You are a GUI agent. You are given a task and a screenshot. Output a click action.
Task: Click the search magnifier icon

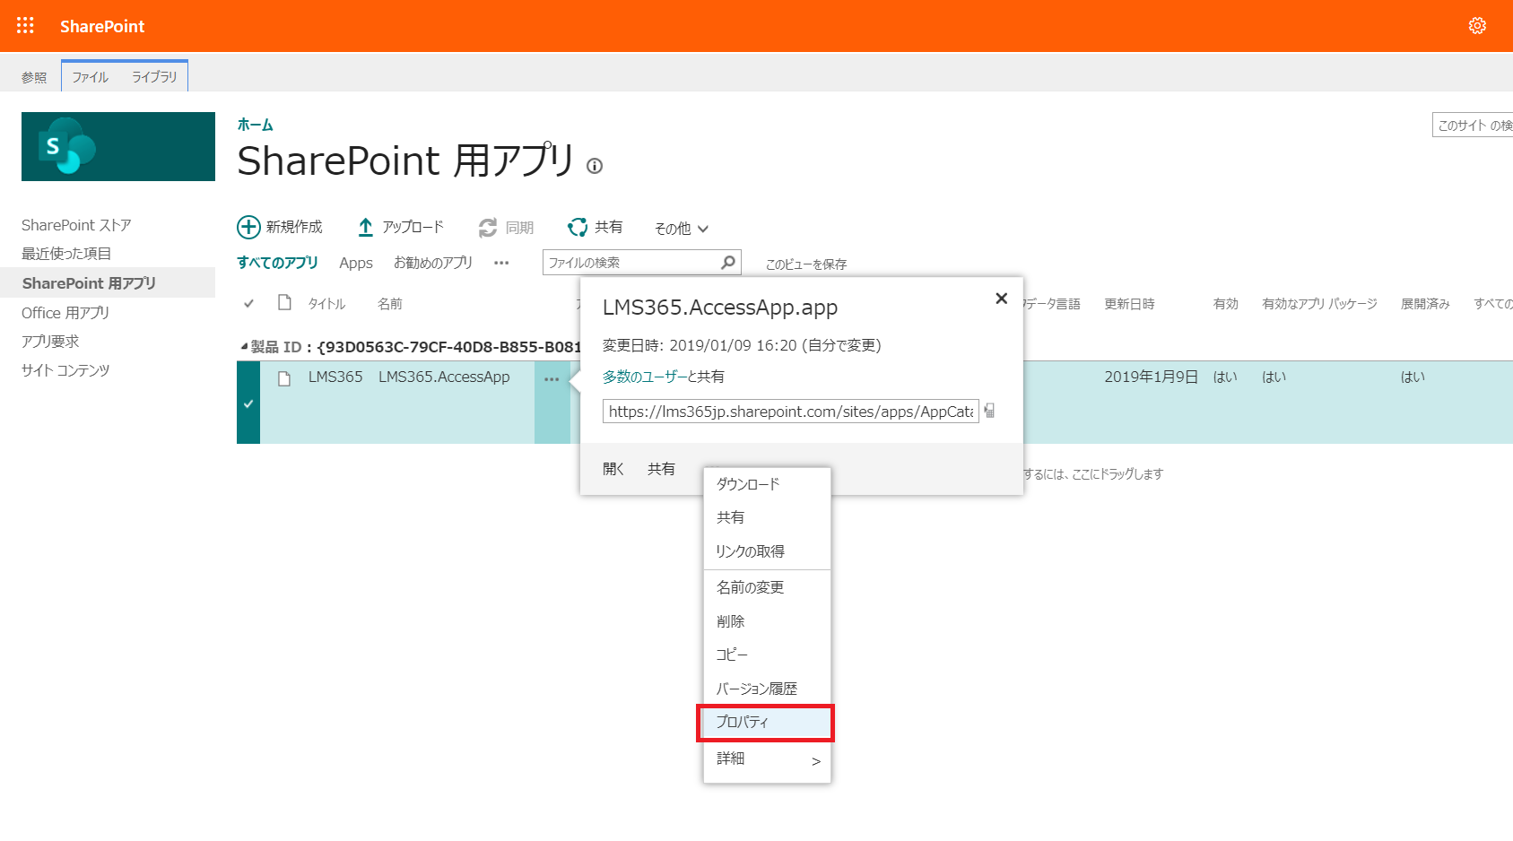tap(728, 262)
